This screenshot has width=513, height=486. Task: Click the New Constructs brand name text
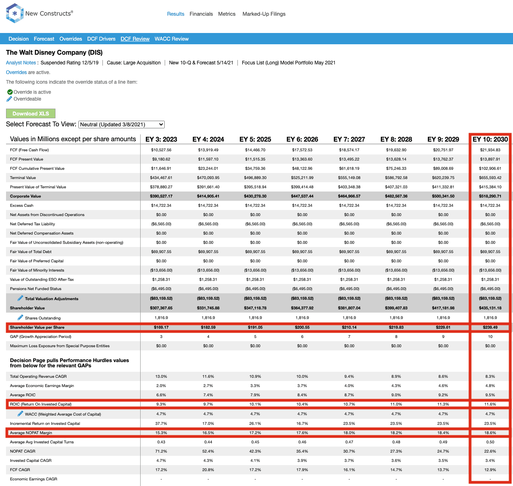click(x=49, y=13)
